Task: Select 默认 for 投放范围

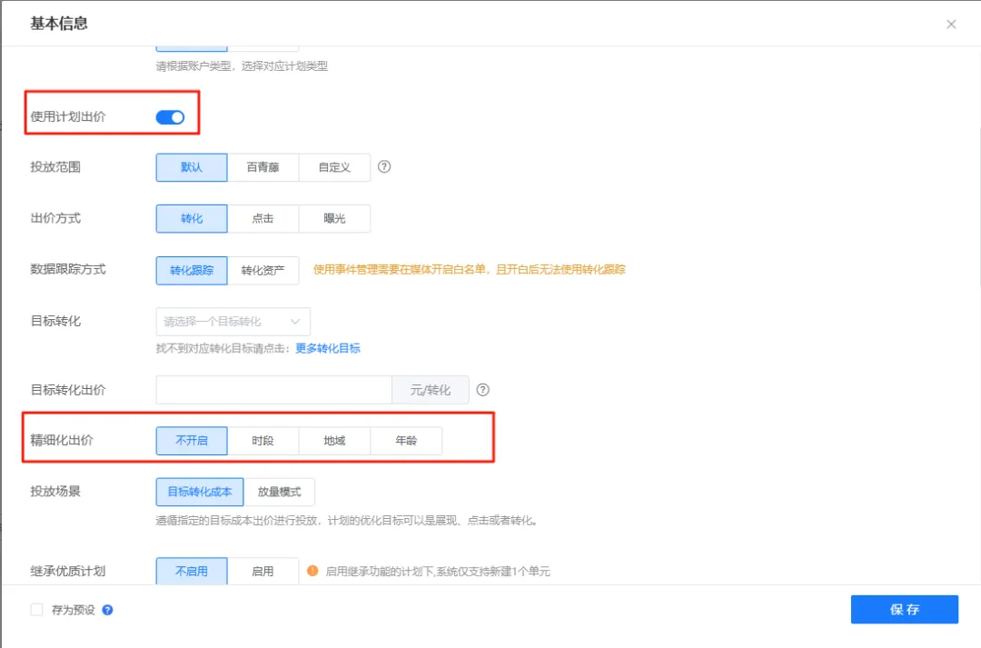Action: pyautogui.click(x=192, y=167)
